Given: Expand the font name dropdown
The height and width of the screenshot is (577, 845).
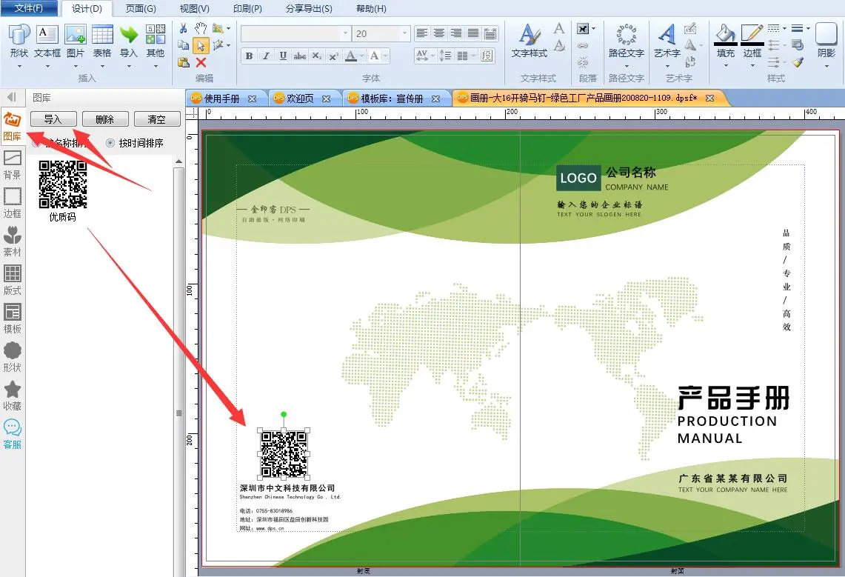Looking at the screenshot, I should coord(345,33).
